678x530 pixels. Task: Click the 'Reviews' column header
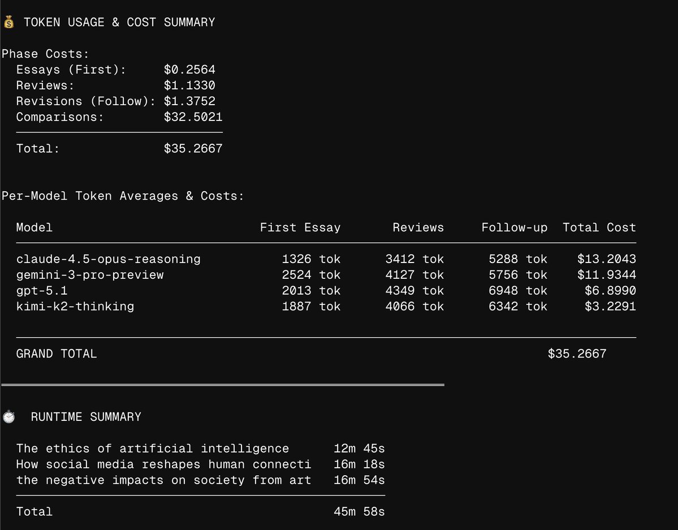click(x=418, y=227)
